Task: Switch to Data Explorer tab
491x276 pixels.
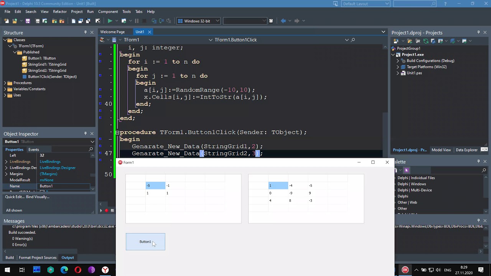Action: coord(466,150)
